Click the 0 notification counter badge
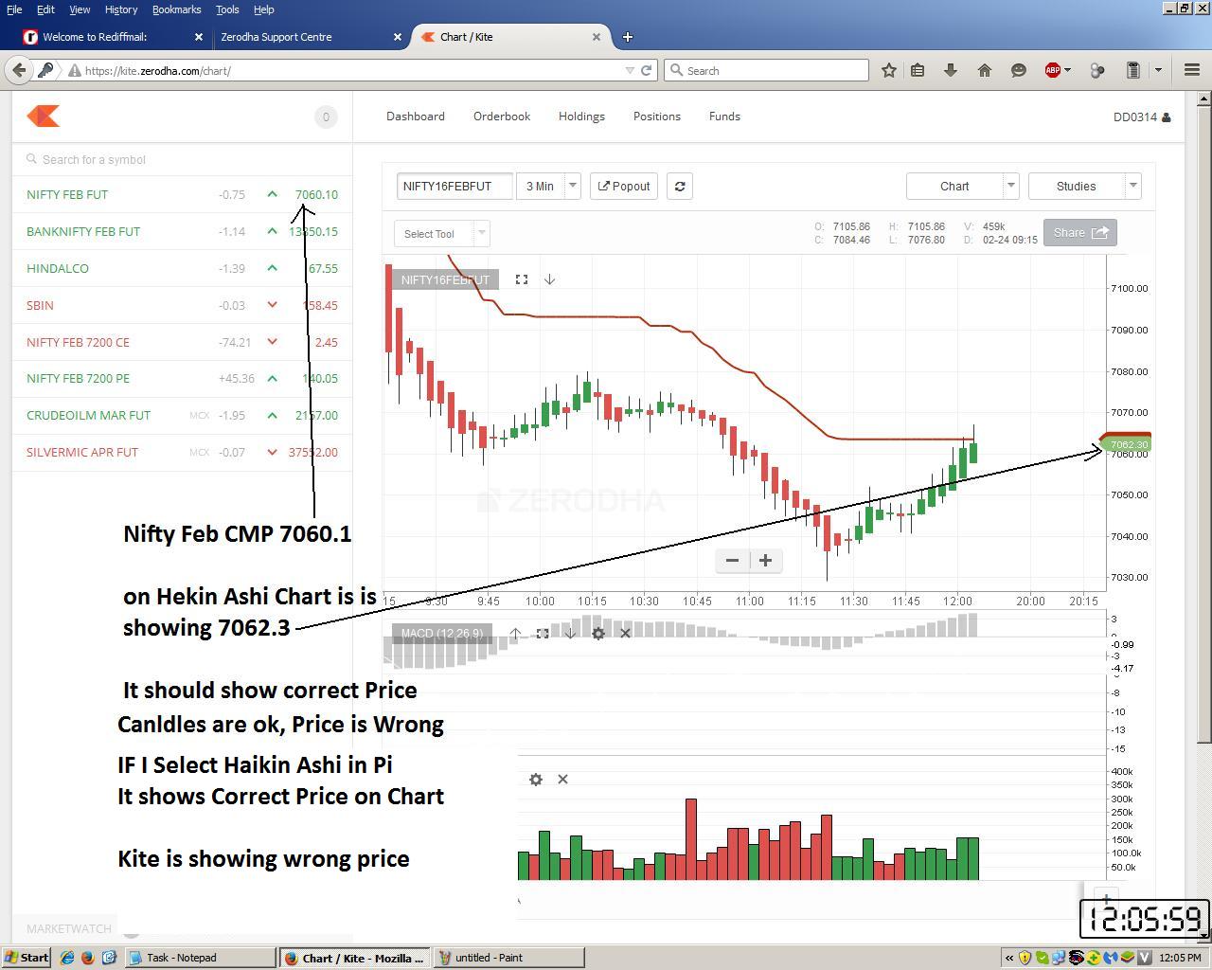The width and height of the screenshot is (1212, 970). tap(326, 117)
